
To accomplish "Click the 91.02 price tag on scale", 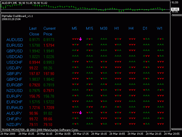I will pyautogui.click(x=175, y=9).
